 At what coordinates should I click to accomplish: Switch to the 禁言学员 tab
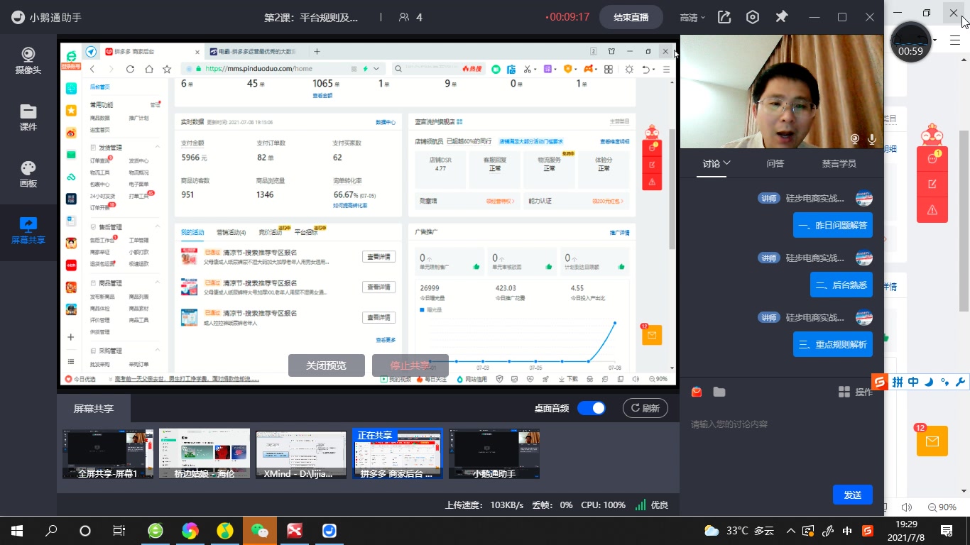click(839, 163)
